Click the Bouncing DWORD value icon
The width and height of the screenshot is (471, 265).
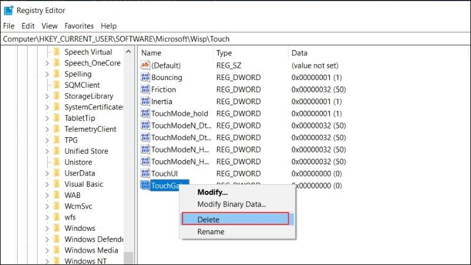tap(145, 78)
